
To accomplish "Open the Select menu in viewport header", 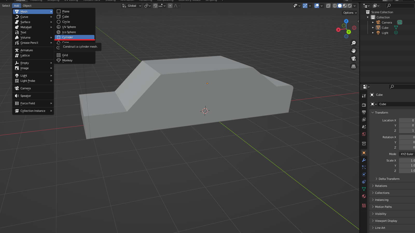I will click(6, 6).
